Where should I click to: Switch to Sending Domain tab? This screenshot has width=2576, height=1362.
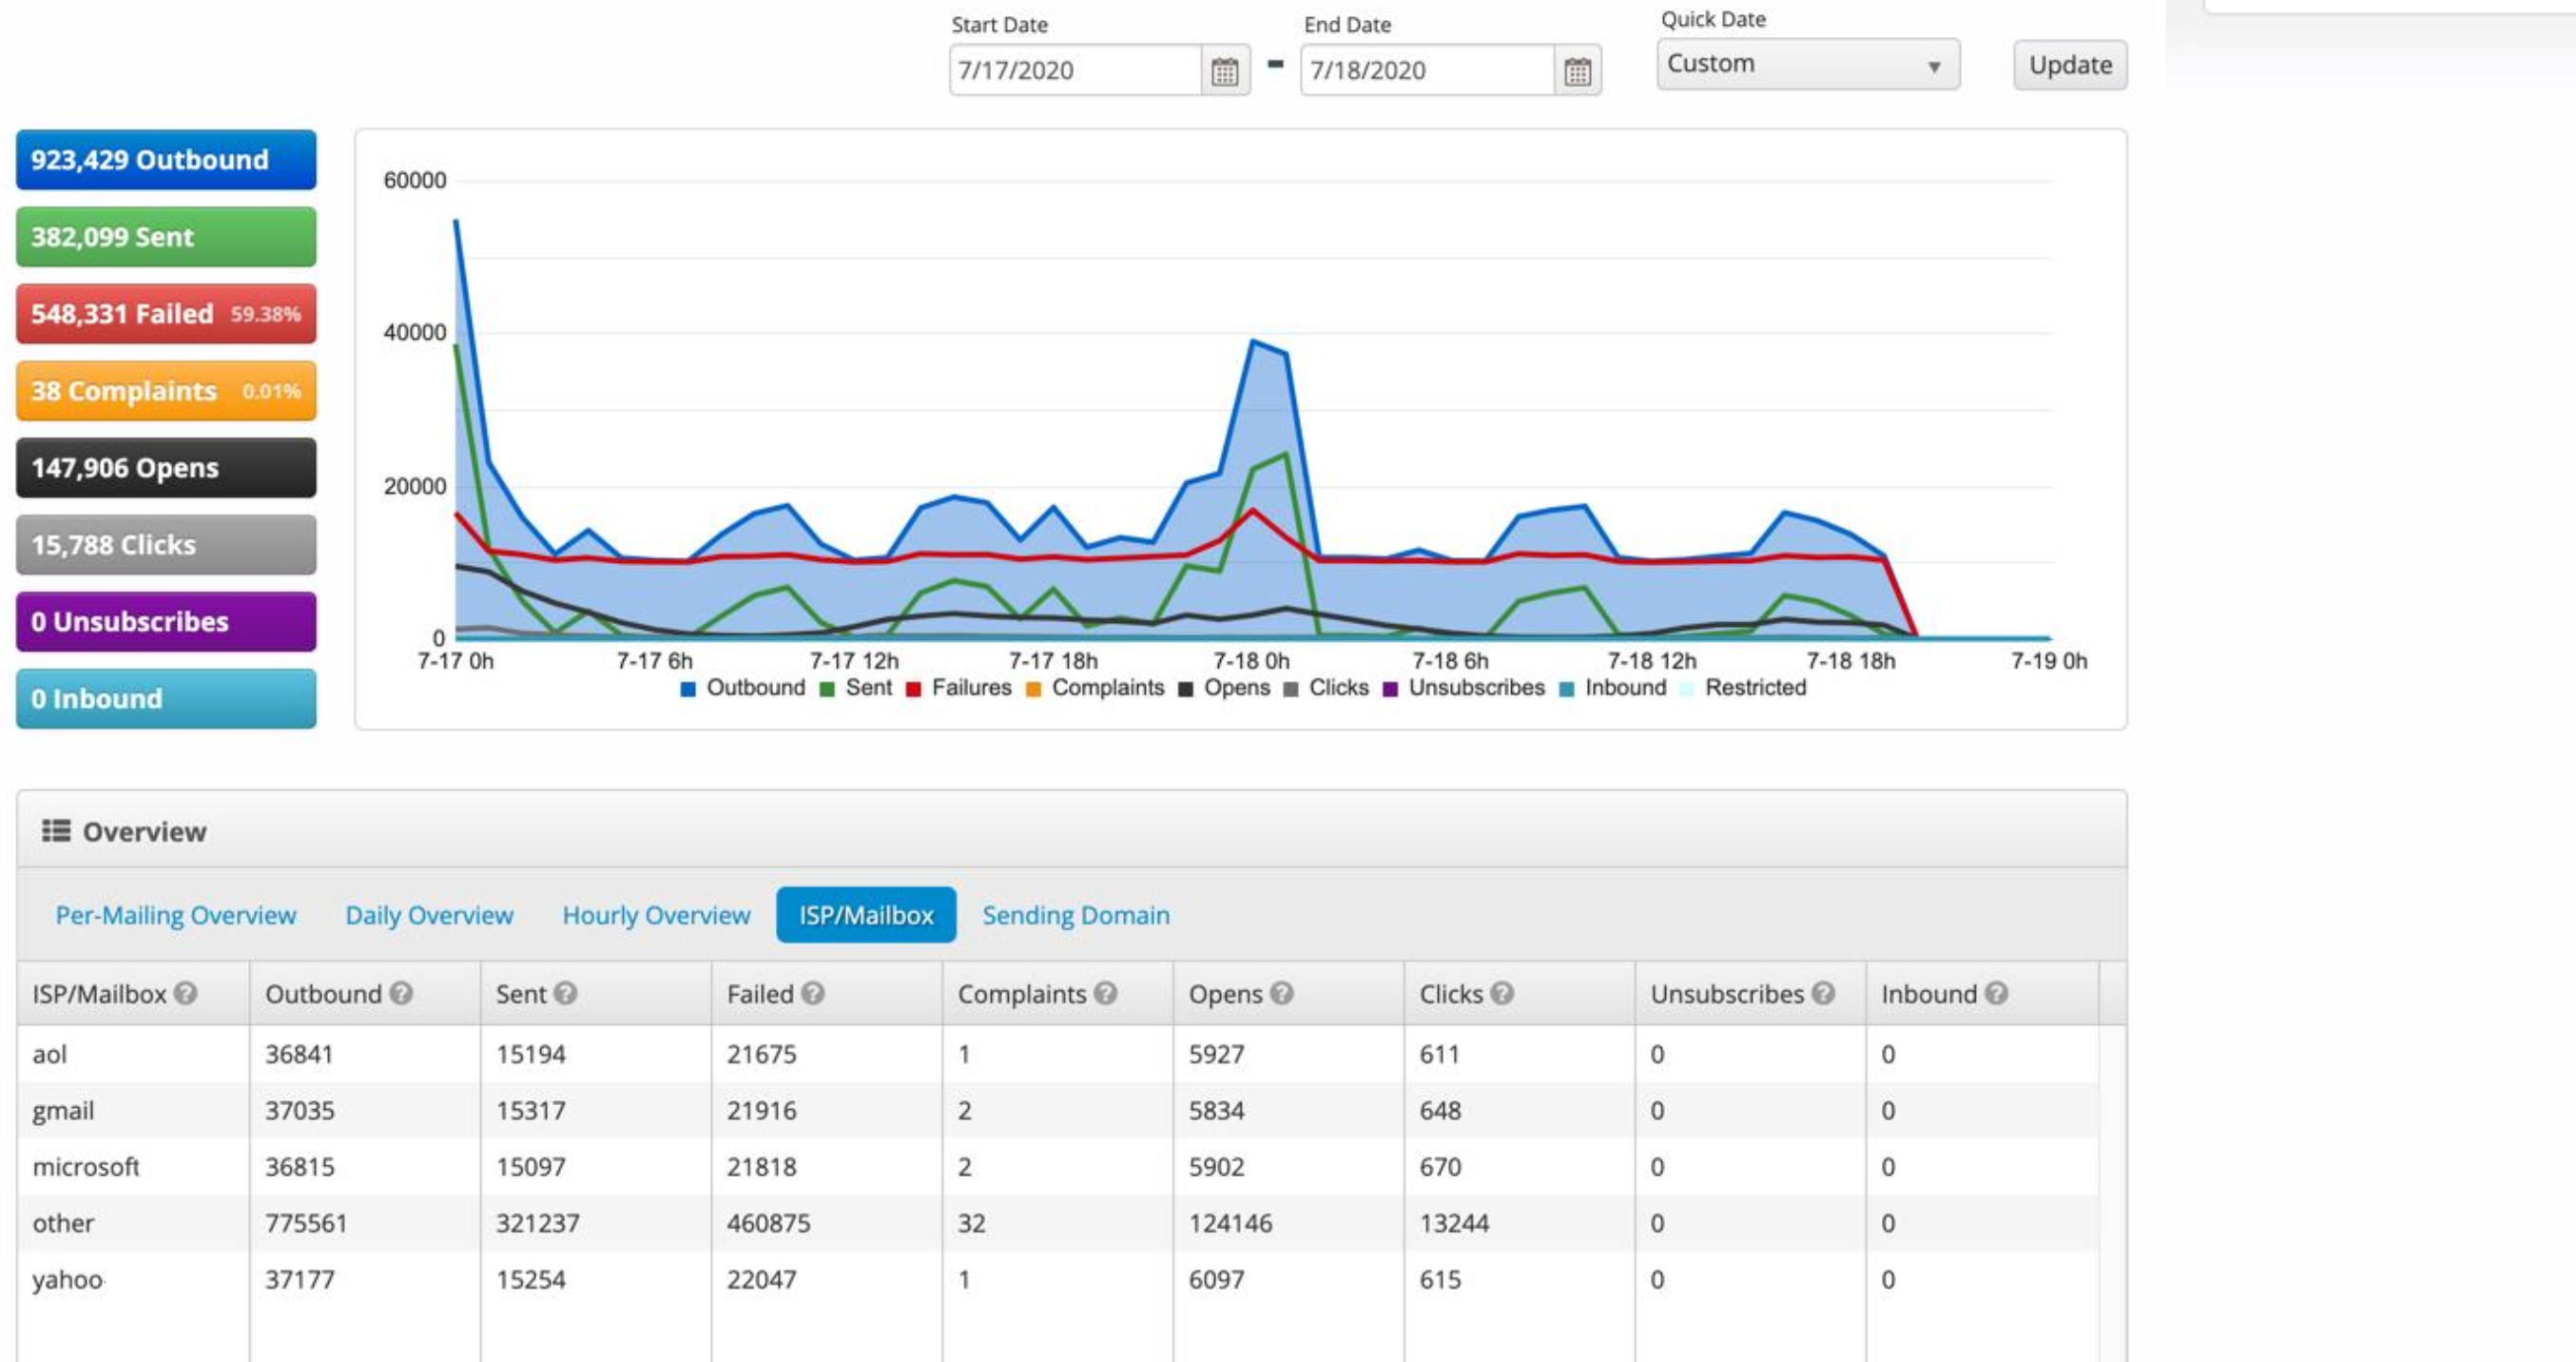1076,915
